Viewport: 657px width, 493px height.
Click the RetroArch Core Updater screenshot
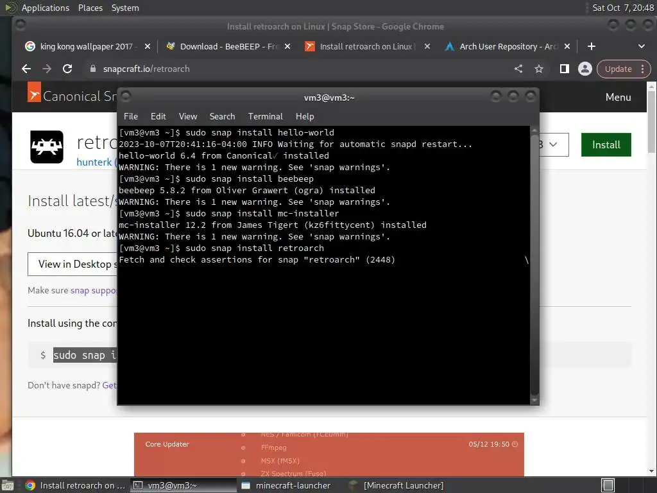pos(329,454)
